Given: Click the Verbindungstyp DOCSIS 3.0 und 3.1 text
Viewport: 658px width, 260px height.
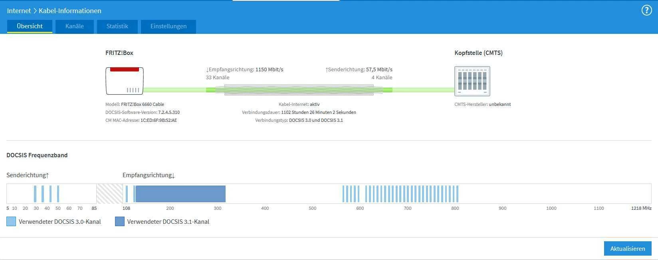Looking at the screenshot, I should point(299,120).
